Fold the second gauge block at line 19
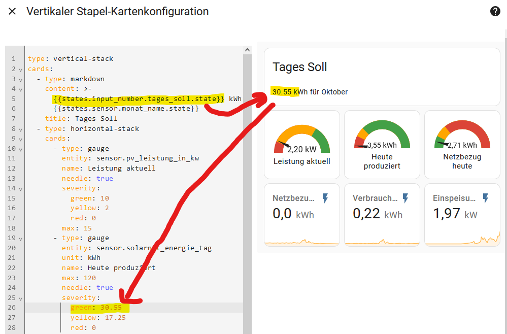Screen dimensions: 507x334 [x=20, y=238]
